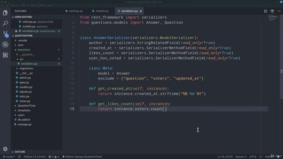Open views.py in the file tree

pyautogui.click(x=25, y=101)
